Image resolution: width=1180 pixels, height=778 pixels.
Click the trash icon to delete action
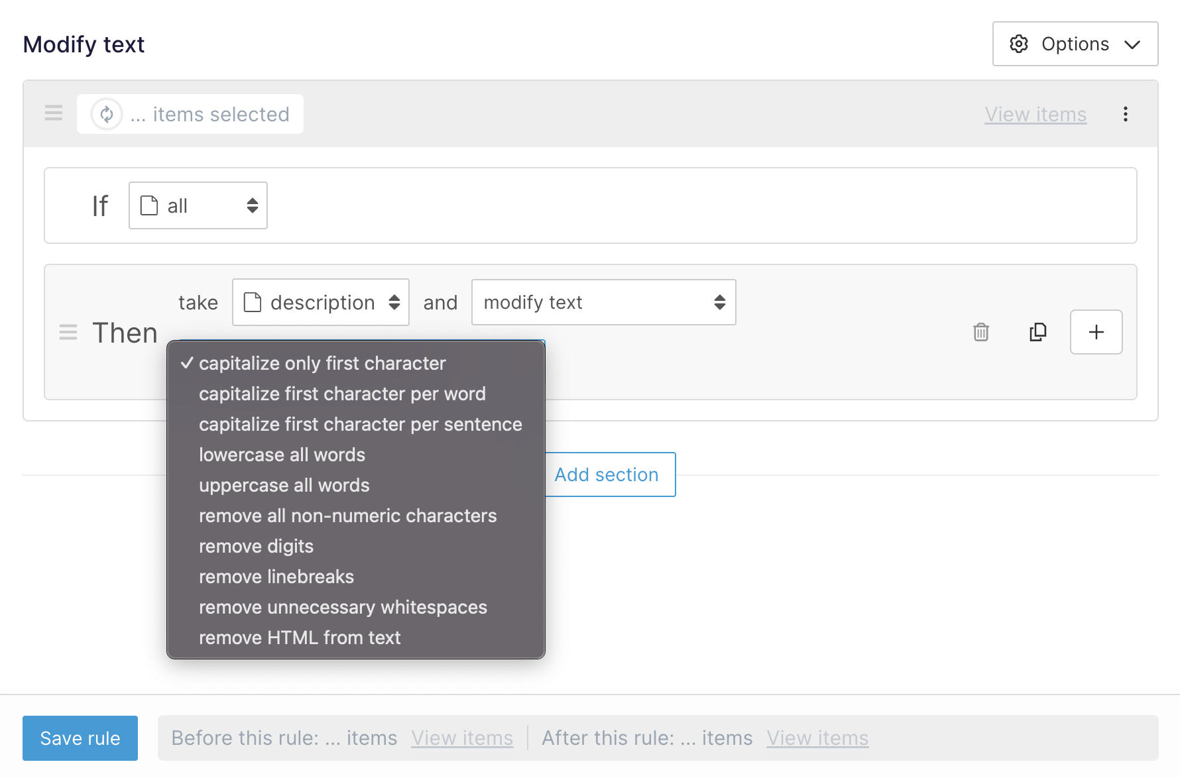coord(981,332)
